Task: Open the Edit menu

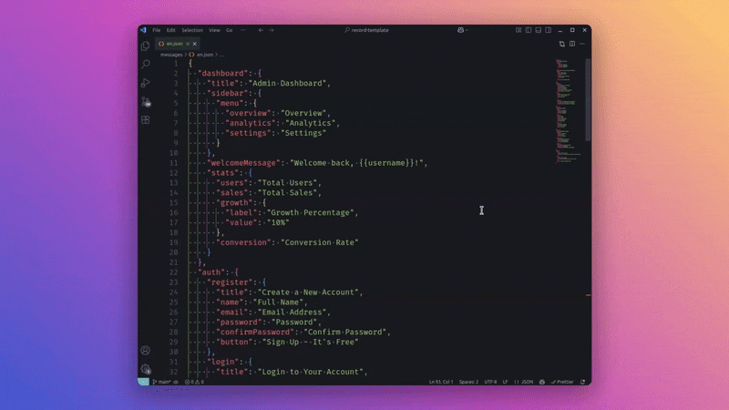Action: 171,30
